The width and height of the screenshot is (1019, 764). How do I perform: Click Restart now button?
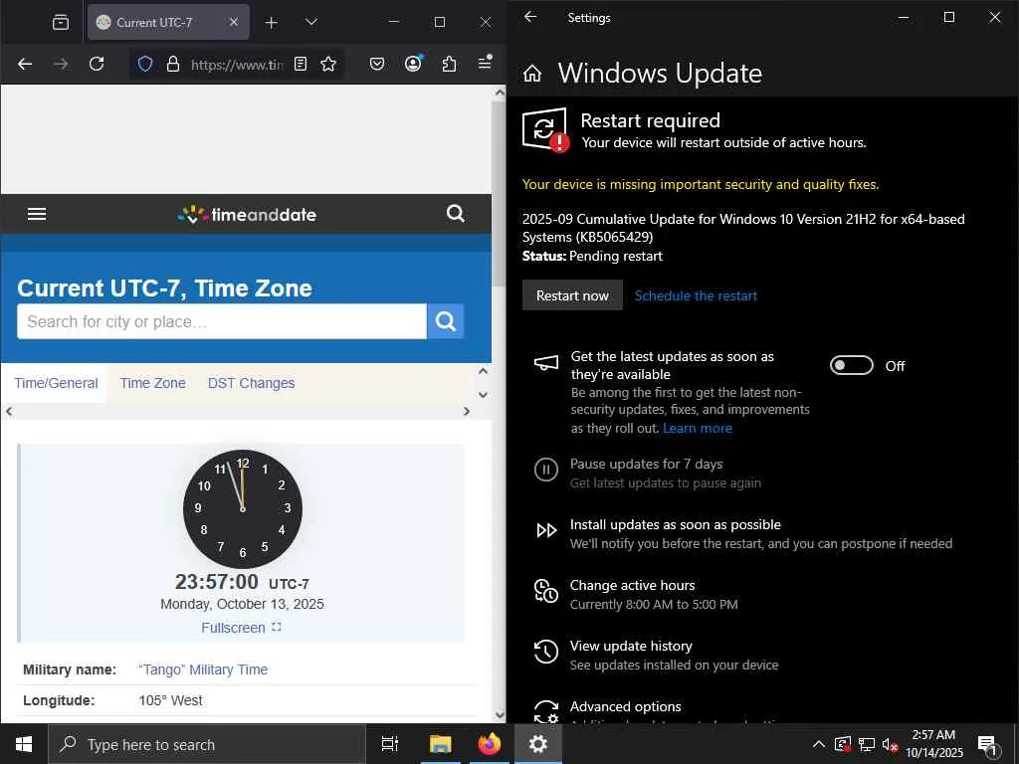point(572,295)
